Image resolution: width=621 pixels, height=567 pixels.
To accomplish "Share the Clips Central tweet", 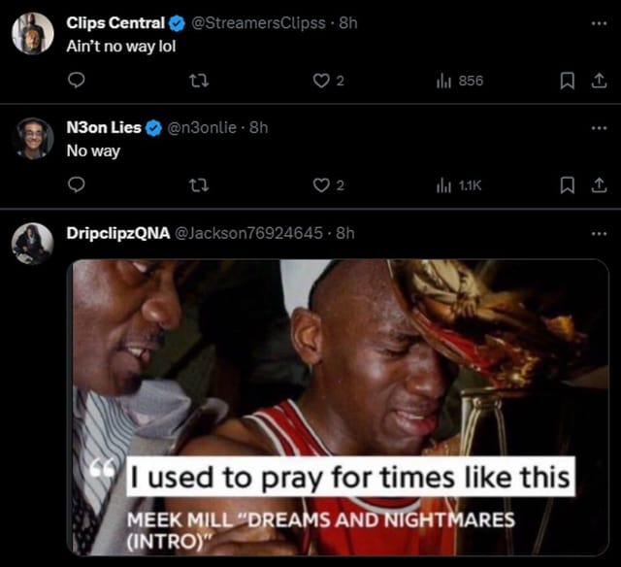I will (596, 81).
